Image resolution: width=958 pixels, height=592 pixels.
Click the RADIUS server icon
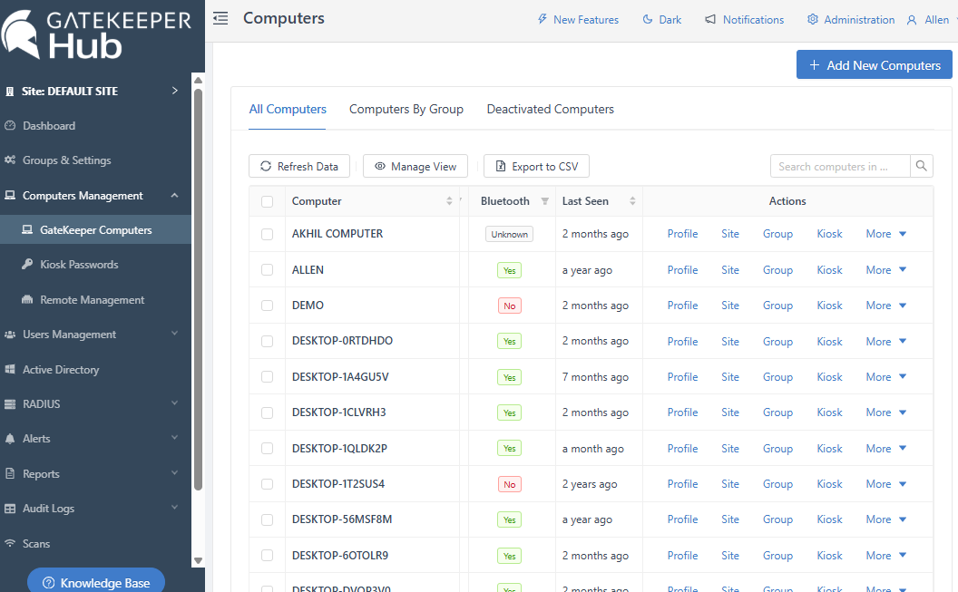10,404
